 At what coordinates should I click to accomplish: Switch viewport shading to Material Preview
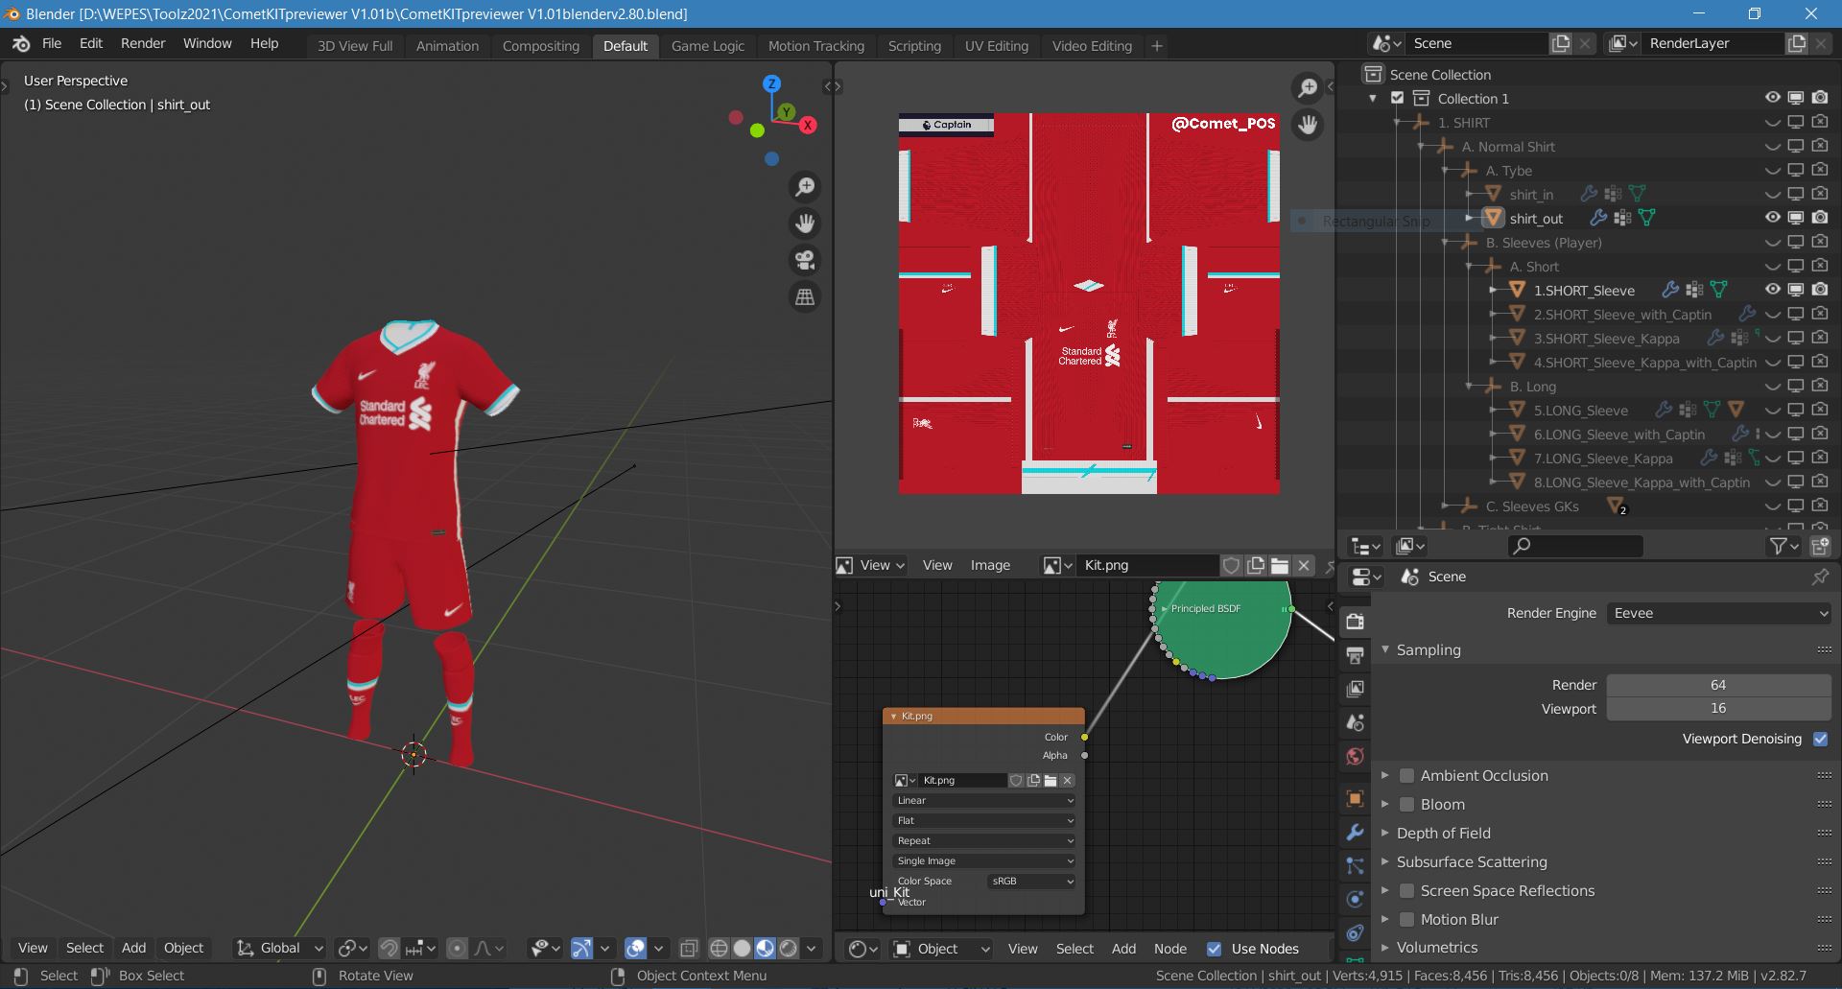765,947
